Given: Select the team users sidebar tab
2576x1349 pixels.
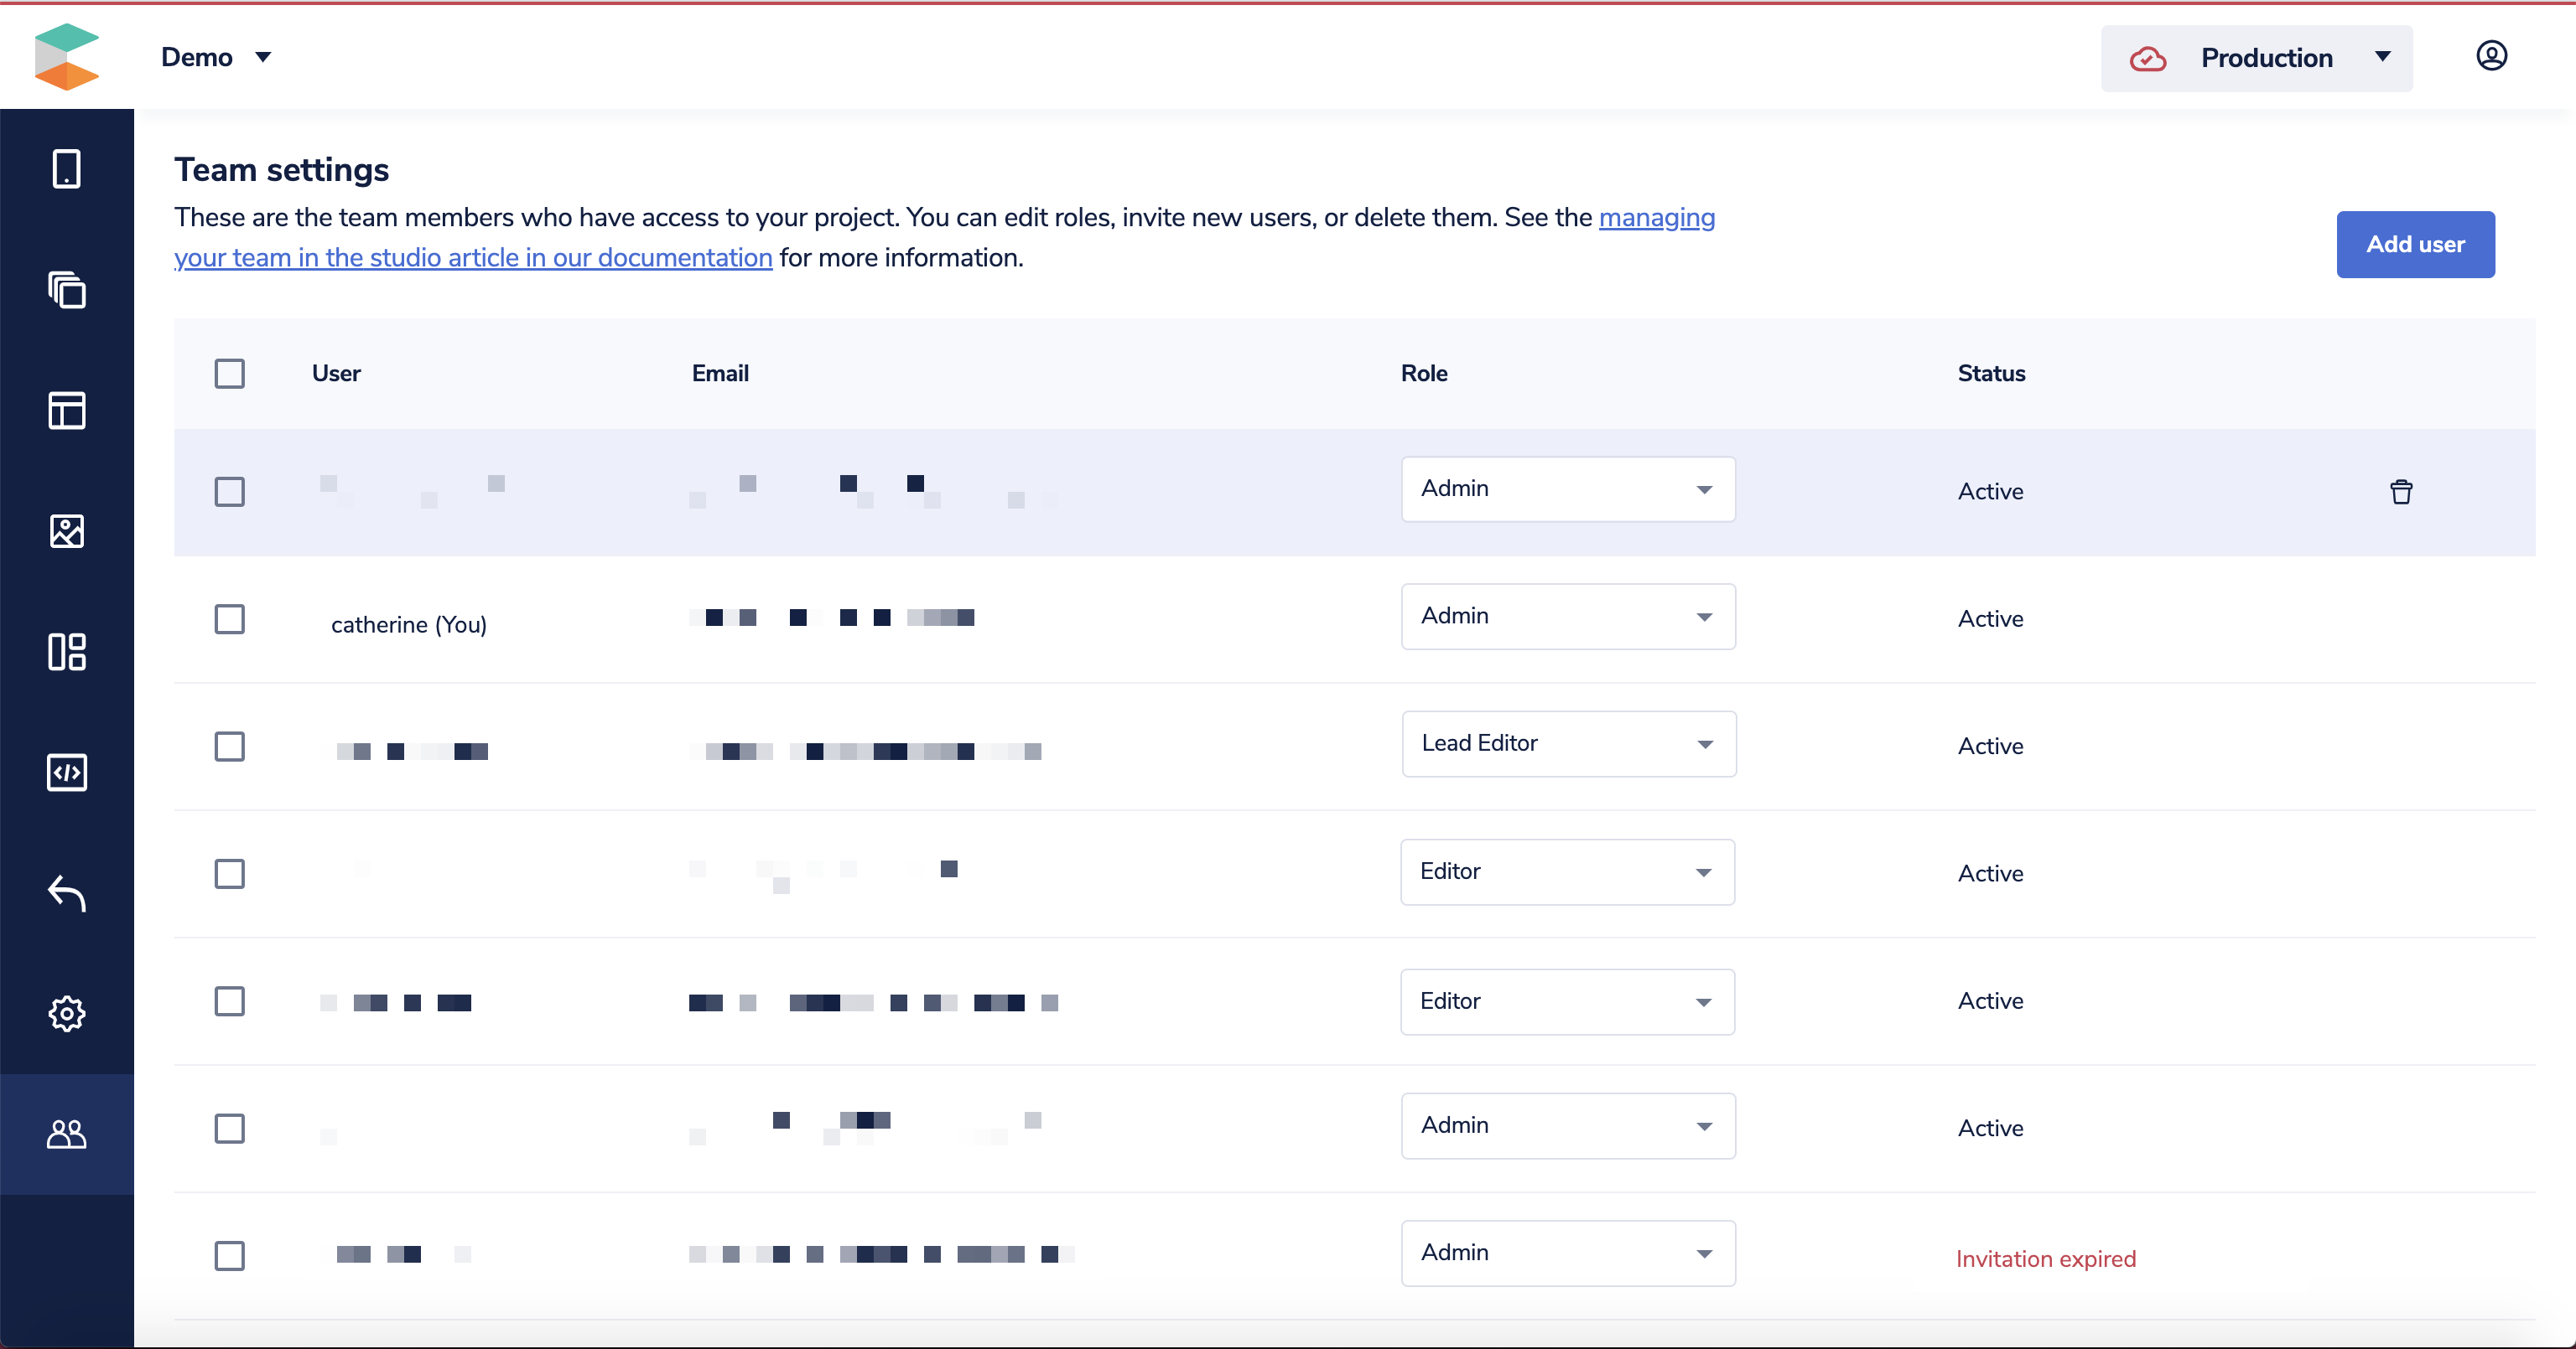Looking at the screenshot, I should [x=66, y=1135].
